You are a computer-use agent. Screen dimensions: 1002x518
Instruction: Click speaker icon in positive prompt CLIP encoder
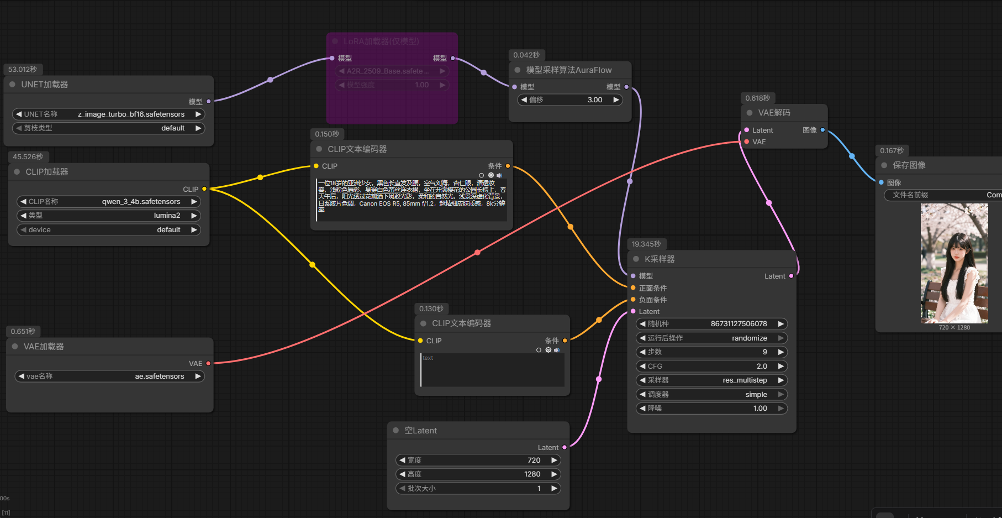click(499, 175)
